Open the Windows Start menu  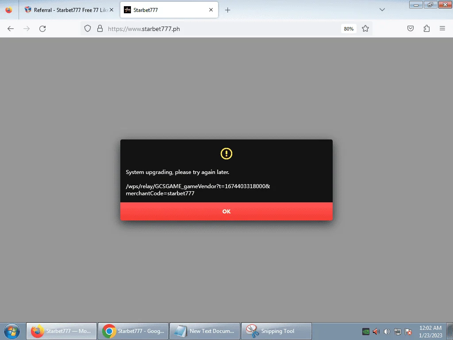(12, 331)
